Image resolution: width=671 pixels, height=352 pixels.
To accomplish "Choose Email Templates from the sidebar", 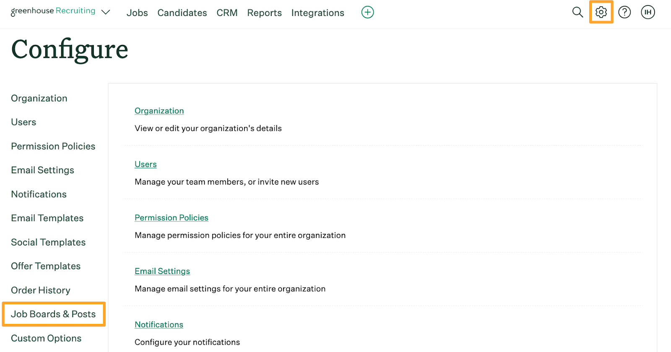I will pos(47,218).
